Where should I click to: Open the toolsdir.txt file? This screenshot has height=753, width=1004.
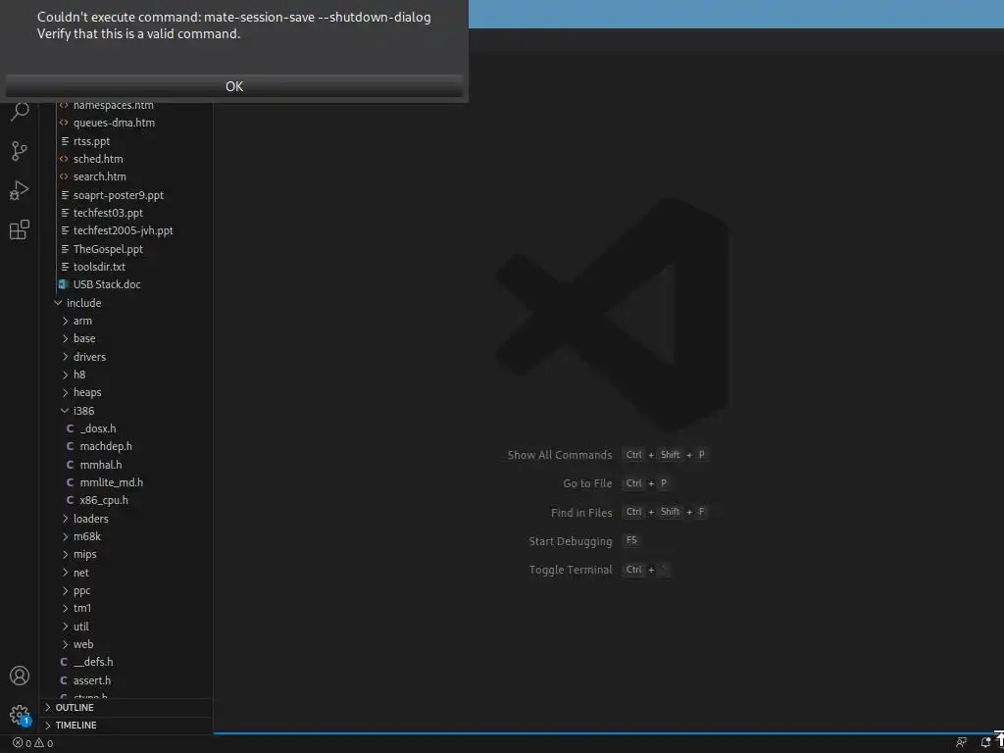(126, 267)
